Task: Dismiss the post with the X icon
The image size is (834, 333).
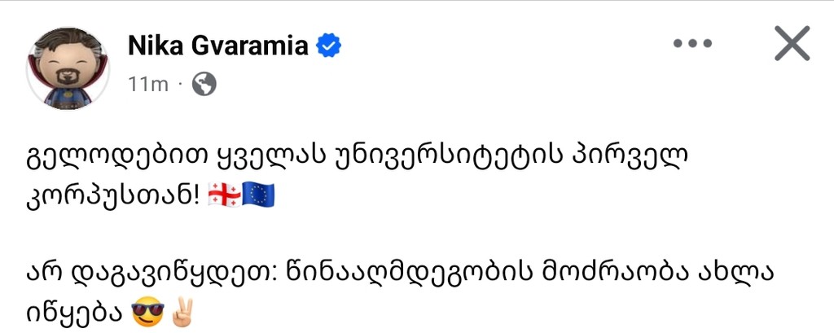Action: click(x=792, y=44)
